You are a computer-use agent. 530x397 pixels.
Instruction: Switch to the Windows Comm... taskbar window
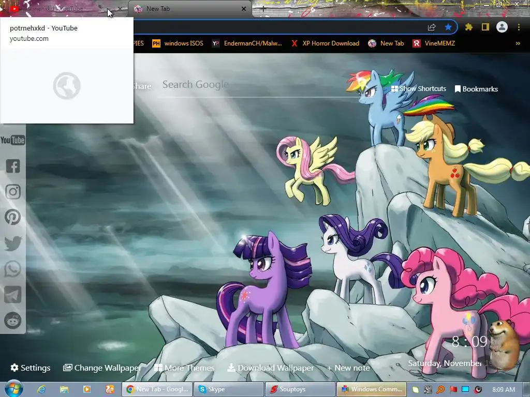tap(372, 389)
